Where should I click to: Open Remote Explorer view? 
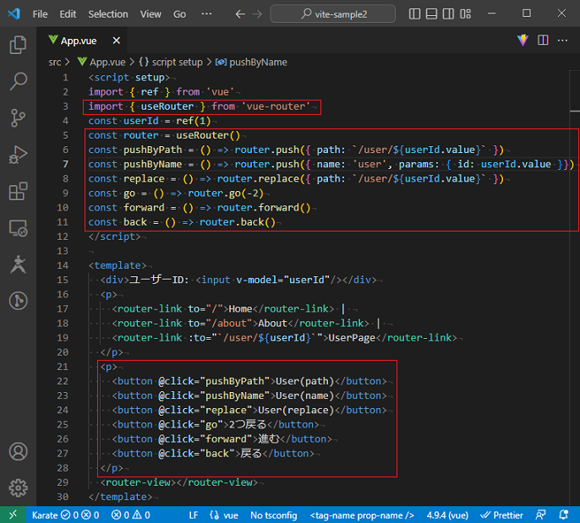[x=18, y=227]
